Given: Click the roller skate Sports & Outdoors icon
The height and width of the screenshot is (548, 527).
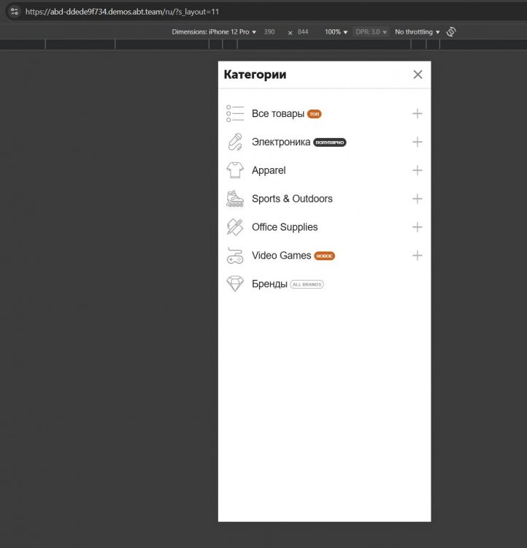Looking at the screenshot, I should 234,199.
